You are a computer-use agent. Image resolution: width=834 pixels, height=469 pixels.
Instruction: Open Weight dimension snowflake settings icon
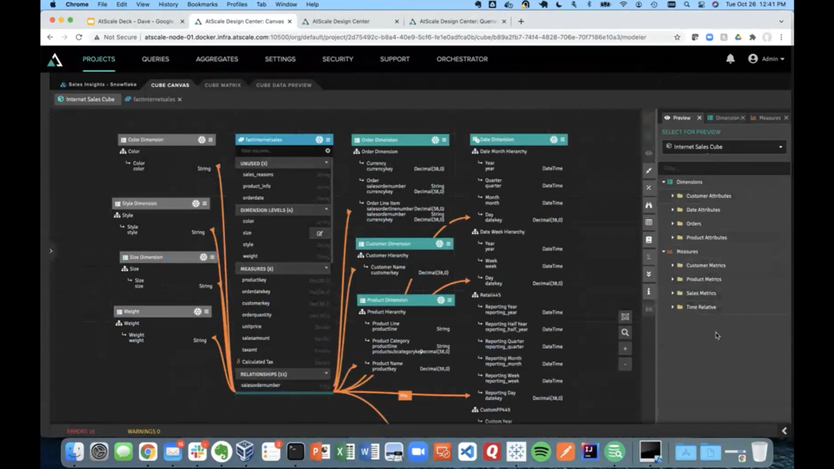pos(197,312)
